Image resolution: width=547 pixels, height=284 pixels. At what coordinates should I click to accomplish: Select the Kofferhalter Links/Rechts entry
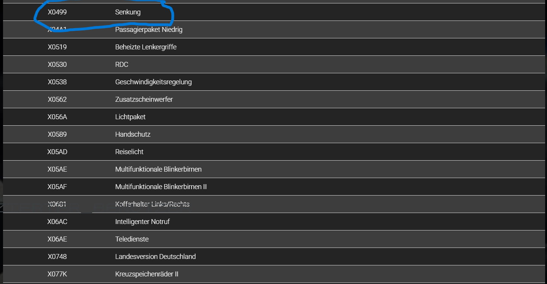pos(152,204)
